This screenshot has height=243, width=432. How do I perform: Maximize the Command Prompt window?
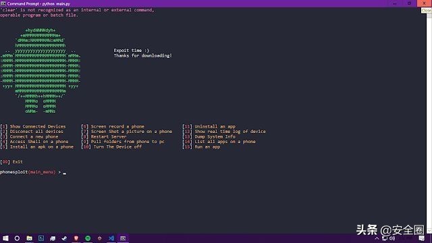pos(410,3)
